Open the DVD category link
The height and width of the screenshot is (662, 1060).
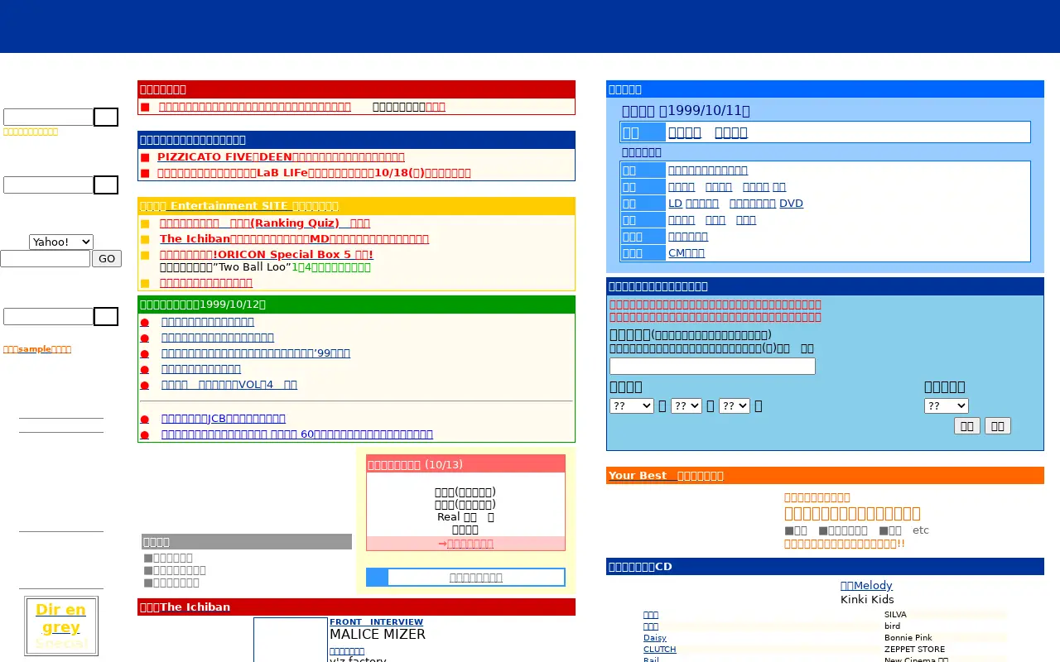pyautogui.click(x=766, y=204)
